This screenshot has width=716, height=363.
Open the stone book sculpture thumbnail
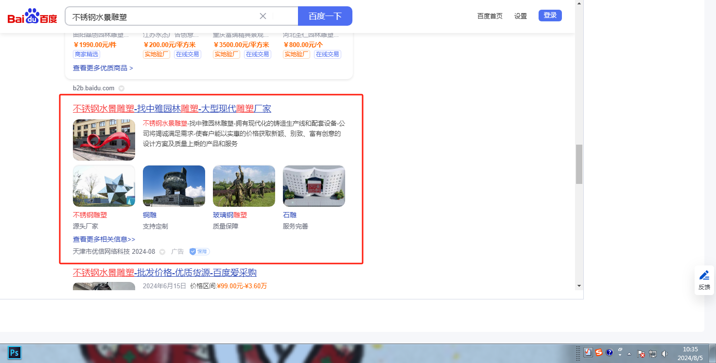[x=314, y=186]
